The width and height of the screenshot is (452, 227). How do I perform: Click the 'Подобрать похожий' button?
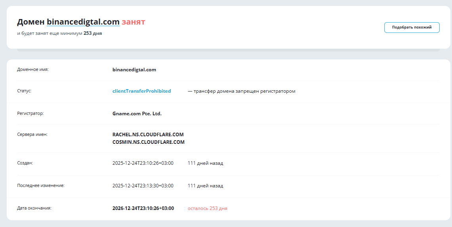tap(412, 27)
